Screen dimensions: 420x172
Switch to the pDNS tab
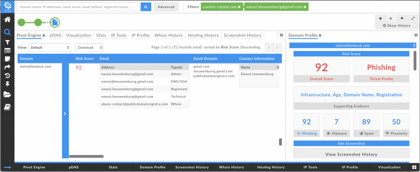click(55, 35)
